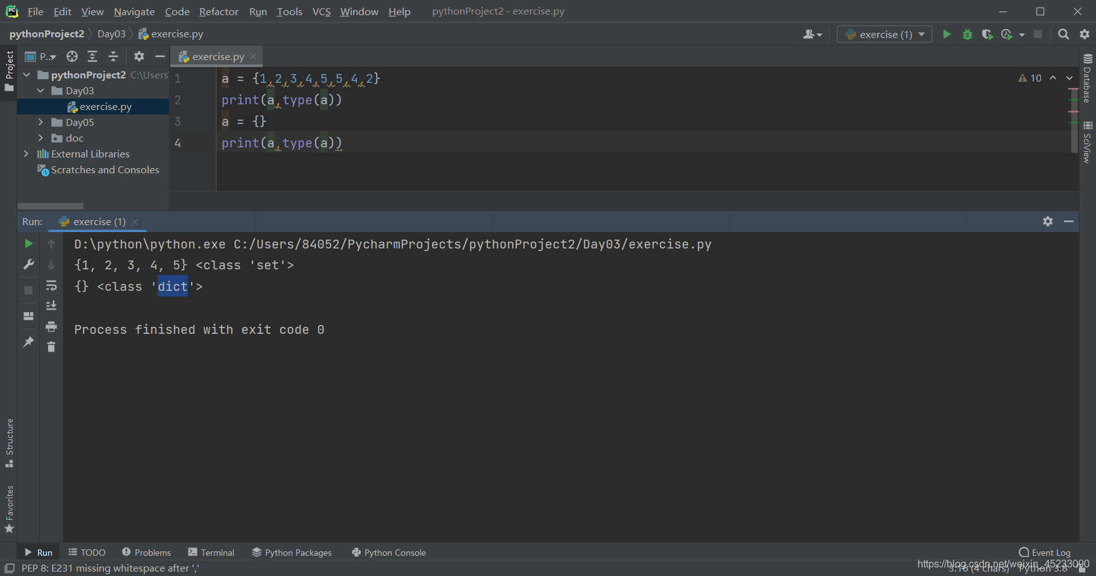This screenshot has width=1096, height=576.
Task: Open IDE settings gear in the top toolbar
Action: pos(1085,34)
